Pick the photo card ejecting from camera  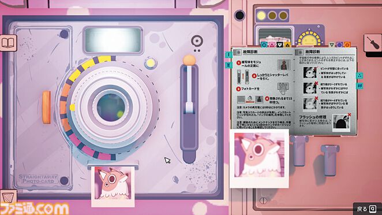[x=113, y=187]
